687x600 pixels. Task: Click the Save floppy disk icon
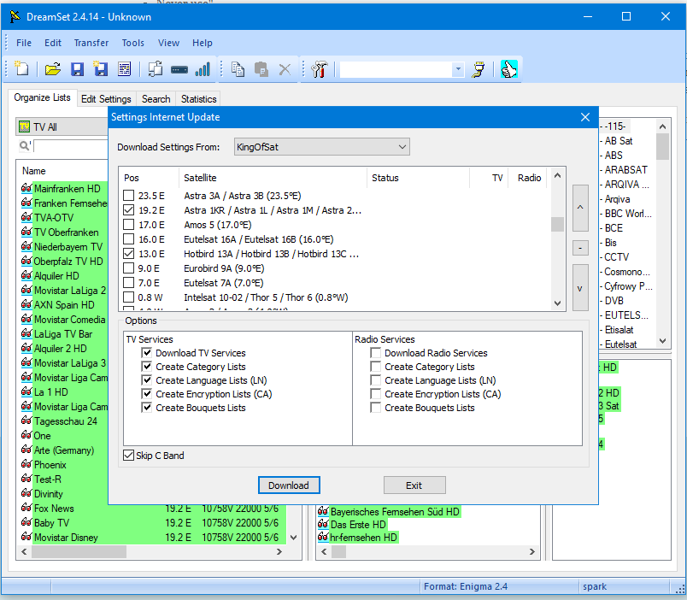pyautogui.click(x=78, y=69)
